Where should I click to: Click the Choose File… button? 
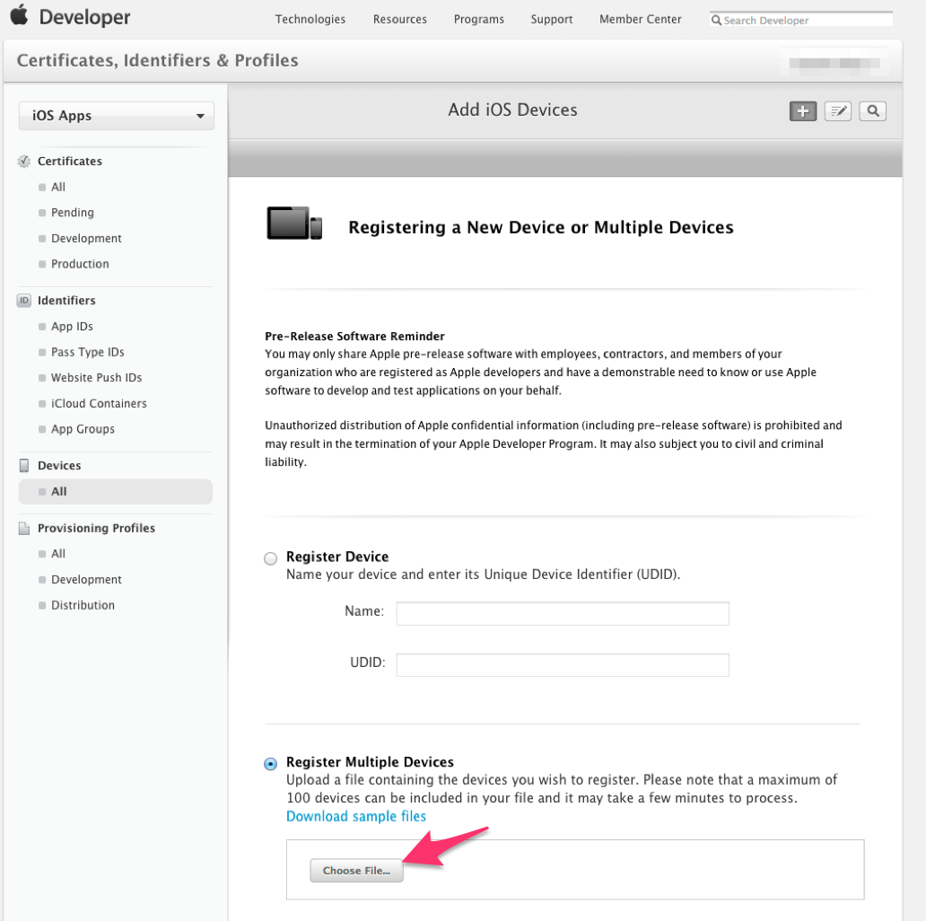coord(357,870)
